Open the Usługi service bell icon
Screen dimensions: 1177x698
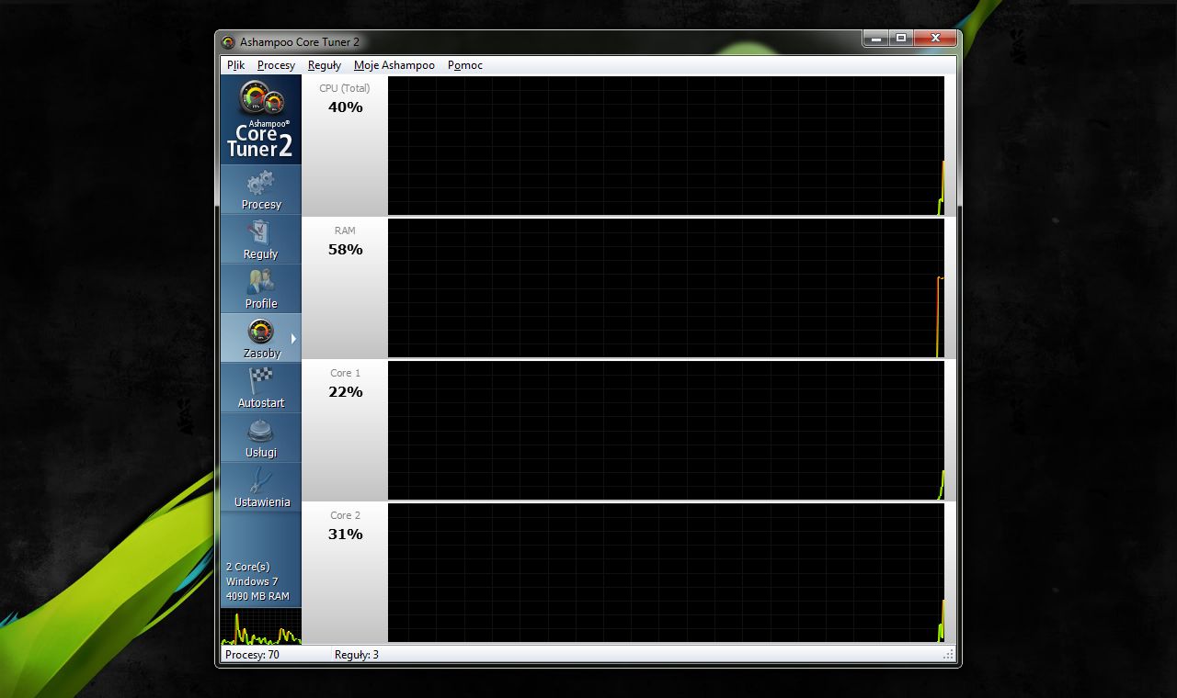coord(260,432)
